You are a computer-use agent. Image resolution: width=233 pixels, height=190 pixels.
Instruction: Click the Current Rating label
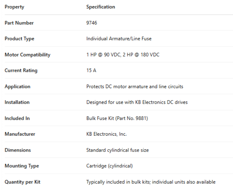(21, 71)
